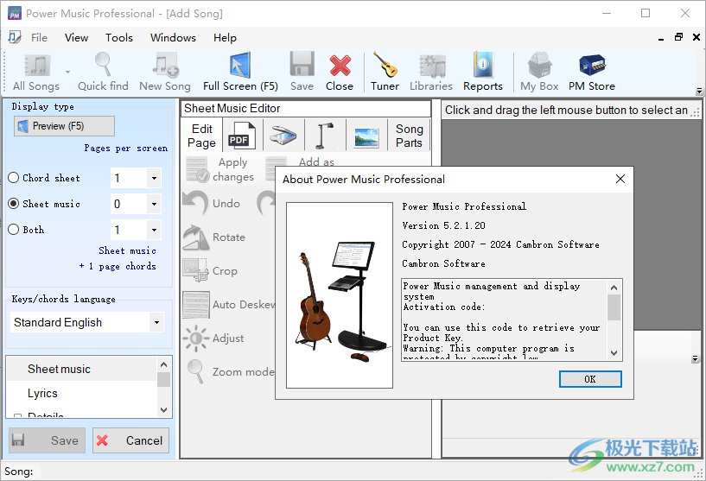Click the Cancel button
Viewport: 706px width, 481px height.
pyautogui.click(x=131, y=440)
